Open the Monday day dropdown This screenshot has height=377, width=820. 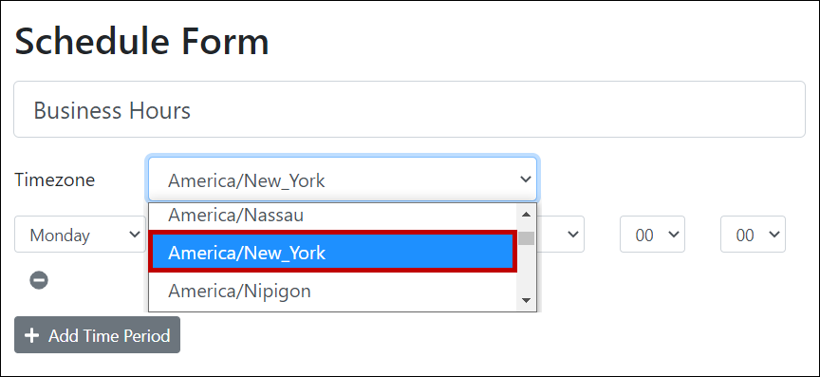pyautogui.click(x=80, y=235)
